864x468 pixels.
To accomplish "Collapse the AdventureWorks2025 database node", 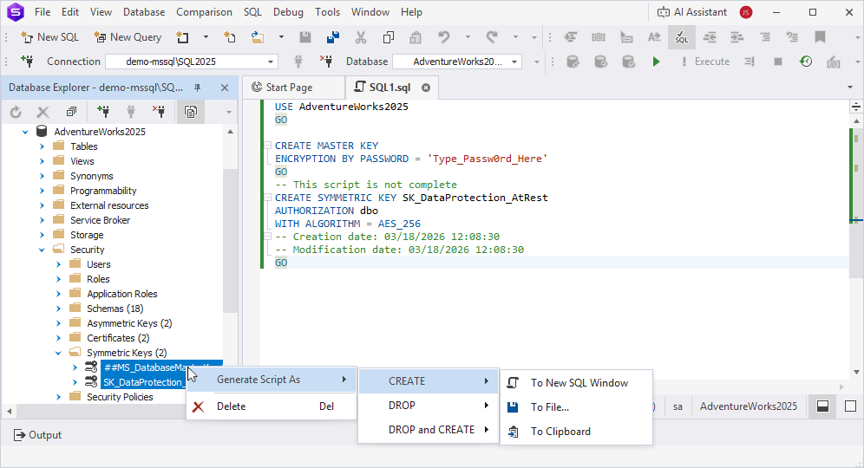I will point(25,132).
